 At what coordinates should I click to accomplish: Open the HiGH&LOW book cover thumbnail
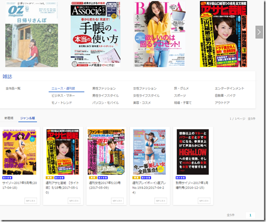[x=193, y=152]
